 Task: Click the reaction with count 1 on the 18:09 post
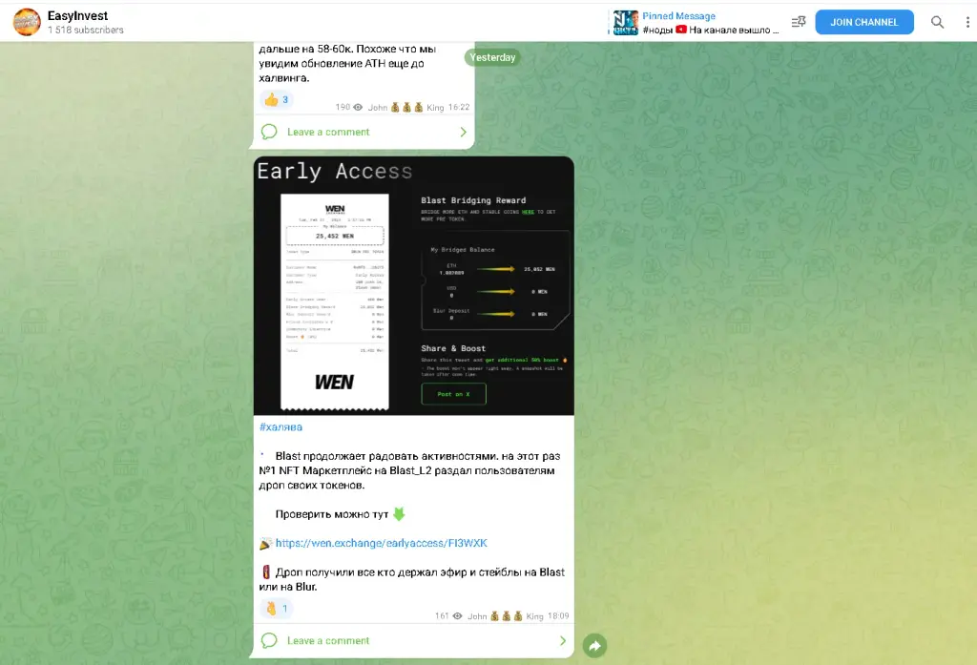click(x=276, y=609)
